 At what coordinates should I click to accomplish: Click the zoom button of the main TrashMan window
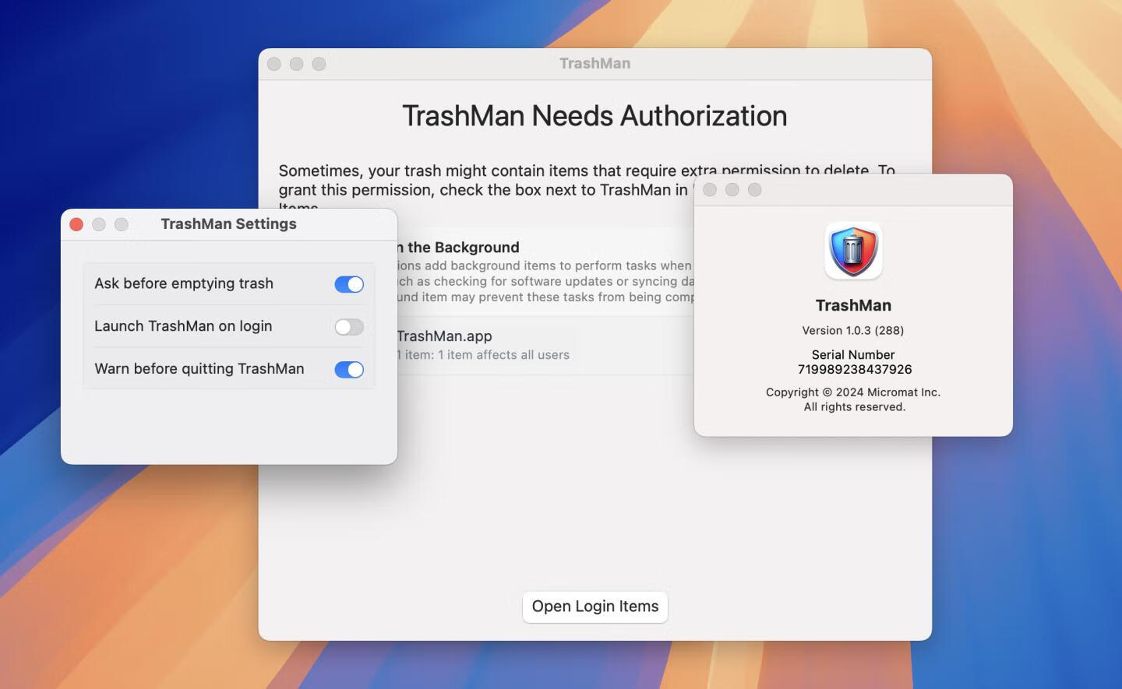[319, 64]
